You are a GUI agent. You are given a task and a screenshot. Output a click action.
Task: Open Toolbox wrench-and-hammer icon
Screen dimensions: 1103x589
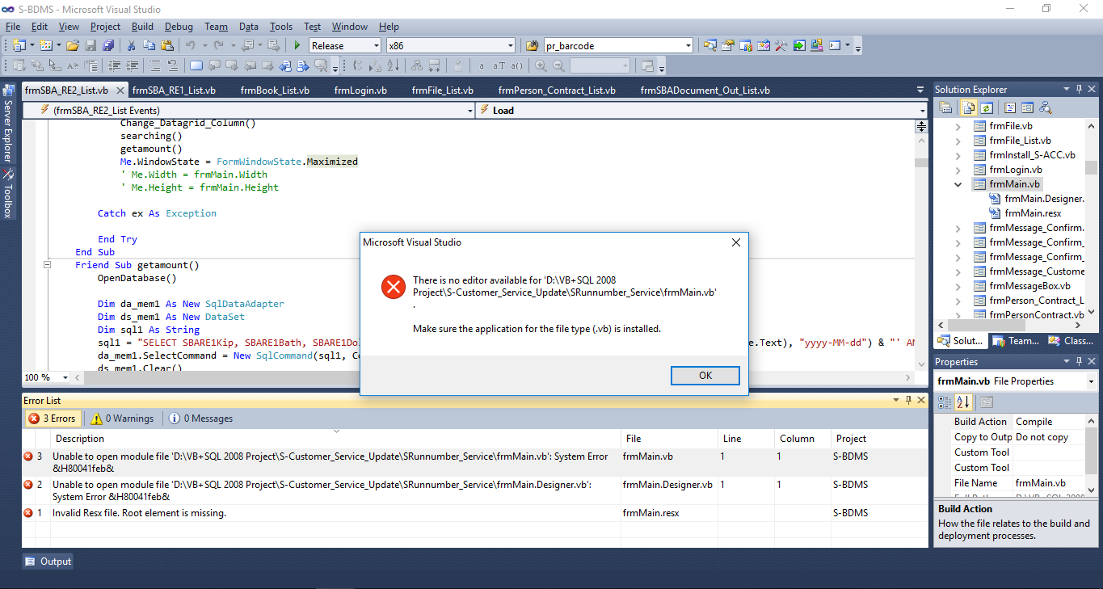781,45
